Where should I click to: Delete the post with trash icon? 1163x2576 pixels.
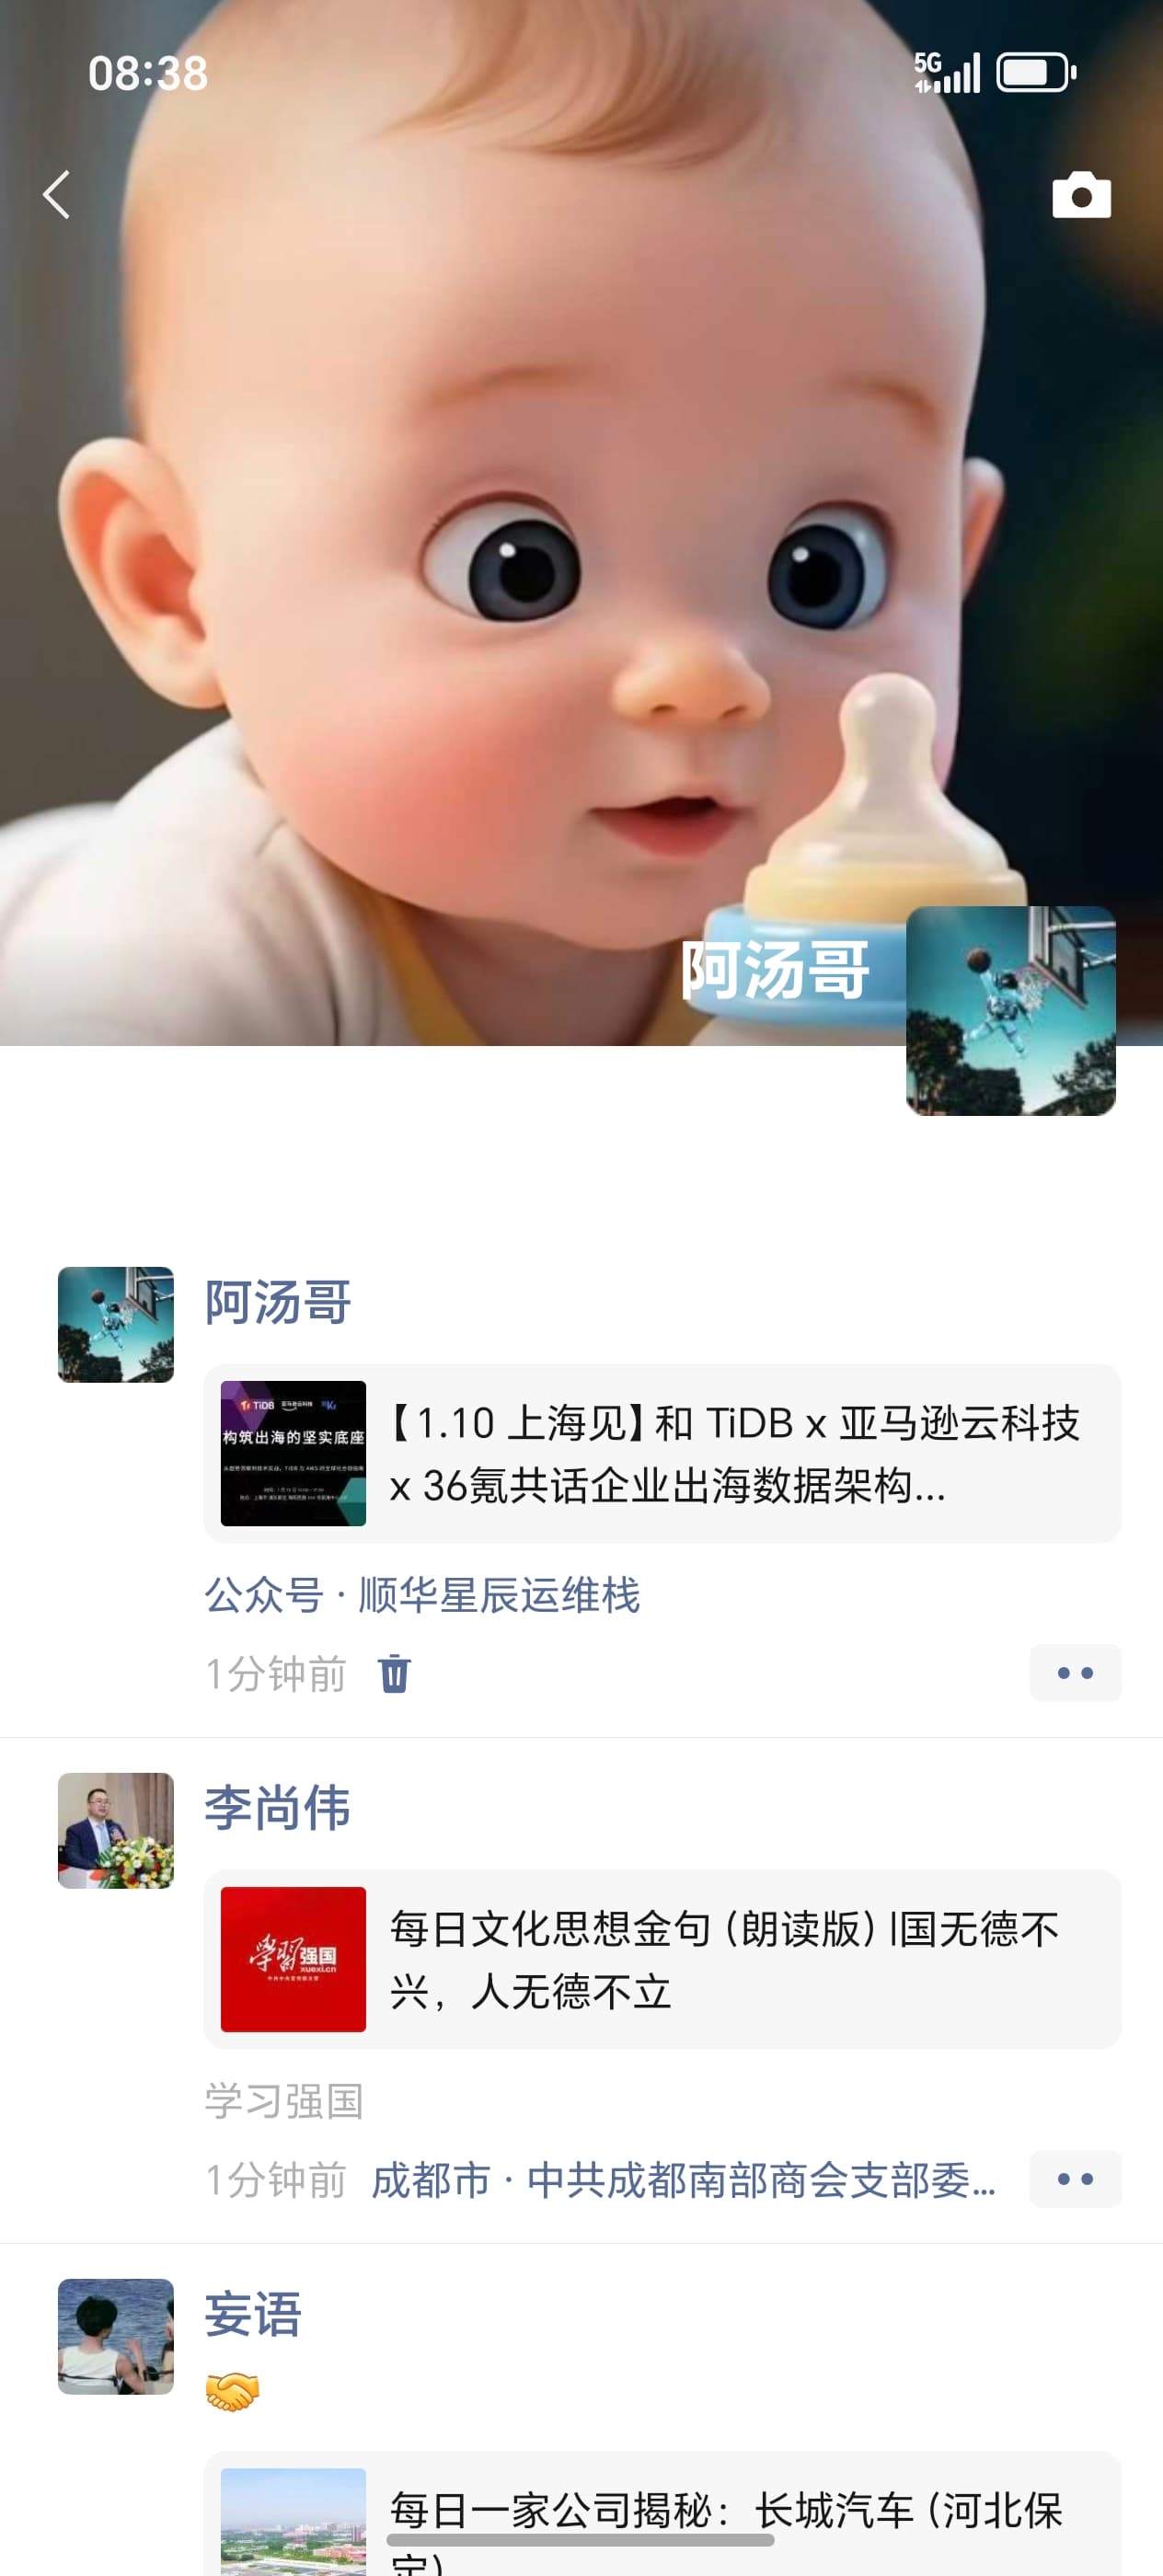[394, 1673]
